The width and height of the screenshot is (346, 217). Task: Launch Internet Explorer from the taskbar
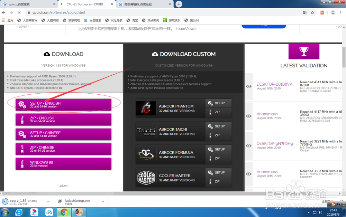[19, 213]
